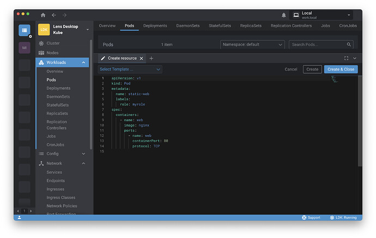
Task: Select the MI cluster hotbar icon
Action: pos(25,48)
